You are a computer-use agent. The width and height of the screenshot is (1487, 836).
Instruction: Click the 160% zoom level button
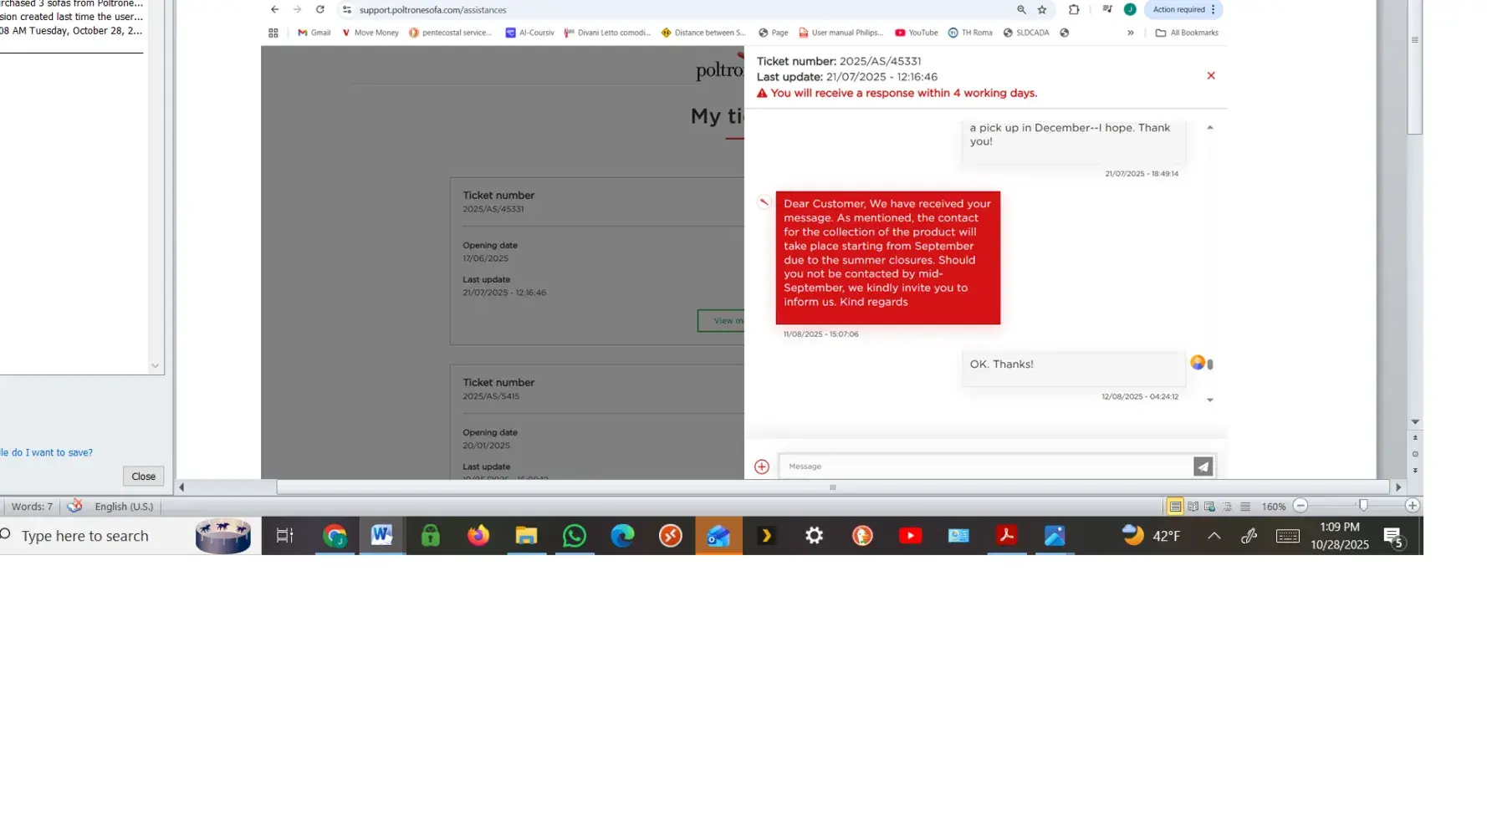coord(1273,506)
